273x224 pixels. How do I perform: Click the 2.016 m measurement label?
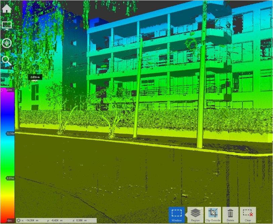[35, 77]
